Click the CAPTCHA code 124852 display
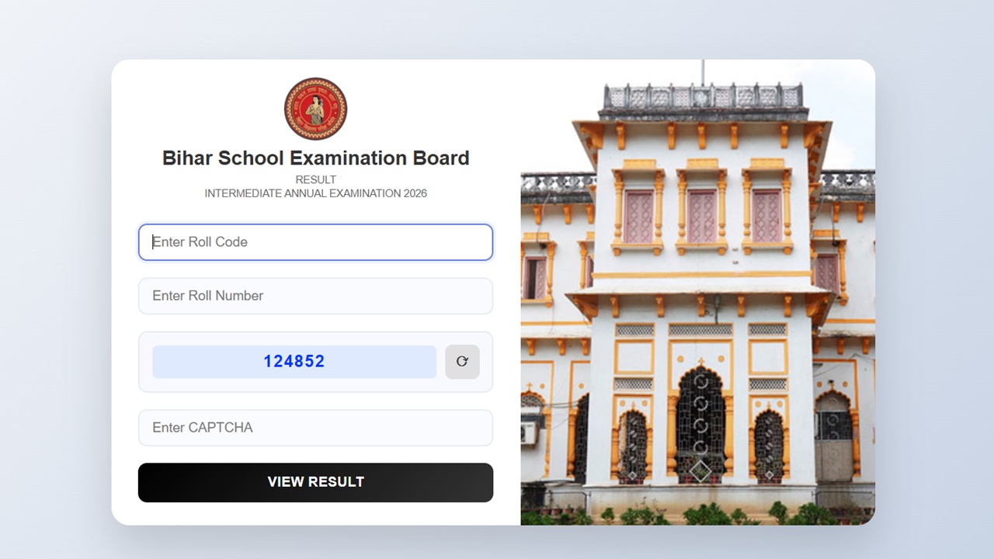The image size is (994, 559). coord(294,362)
